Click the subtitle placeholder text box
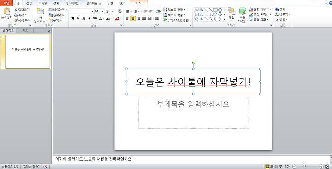The height and width of the screenshot is (169, 332). [194, 114]
